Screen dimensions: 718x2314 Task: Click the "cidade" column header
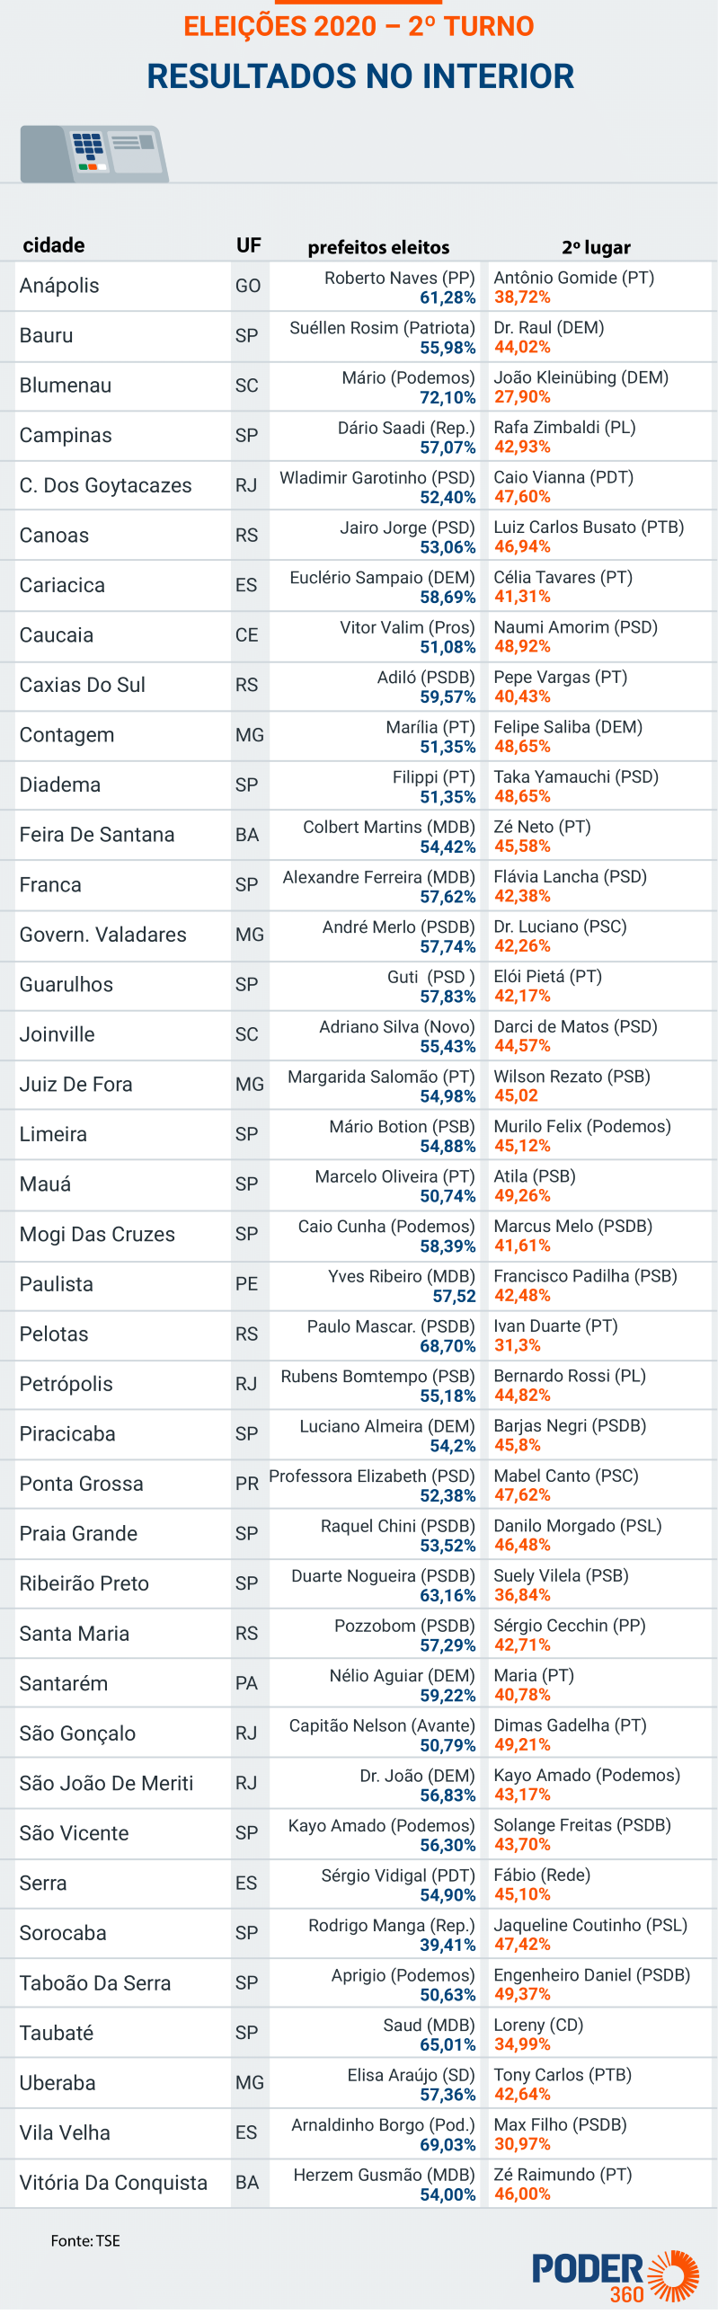(x=54, y=245)
